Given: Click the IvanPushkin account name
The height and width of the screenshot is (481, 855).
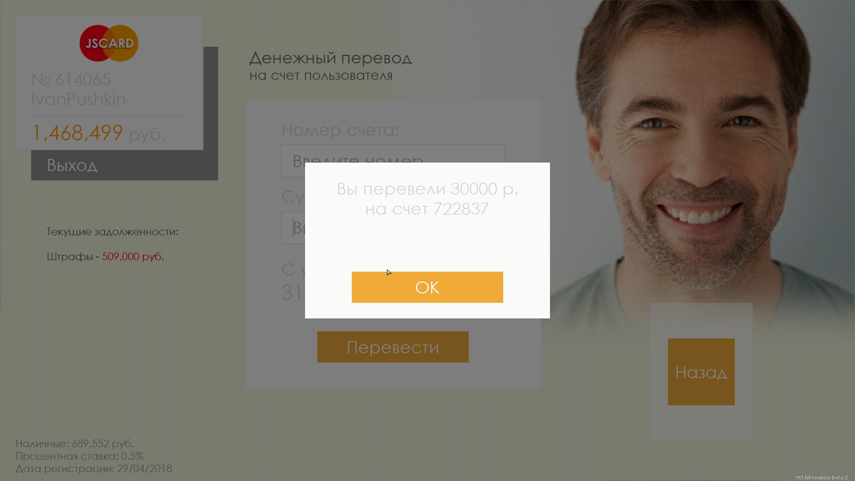Looking at the screenshot, I should tap(78, 99).
